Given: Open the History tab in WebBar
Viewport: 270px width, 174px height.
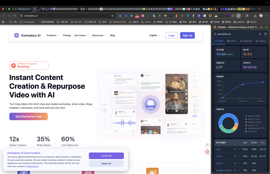Looking at the screenshot, I should [261, 41].
